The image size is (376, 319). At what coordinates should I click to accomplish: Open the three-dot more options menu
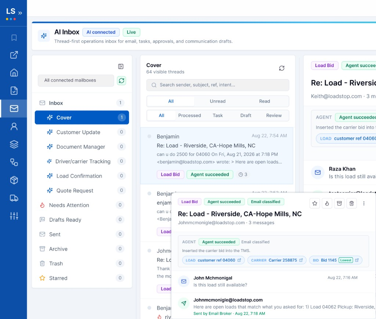364,204
